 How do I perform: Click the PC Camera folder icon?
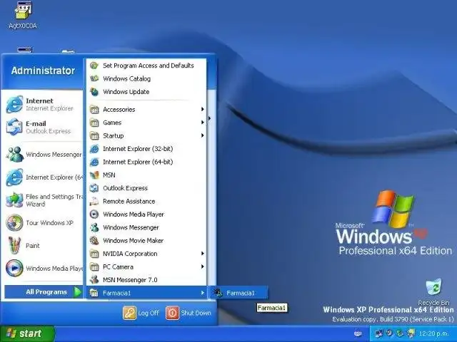[94, 267]
